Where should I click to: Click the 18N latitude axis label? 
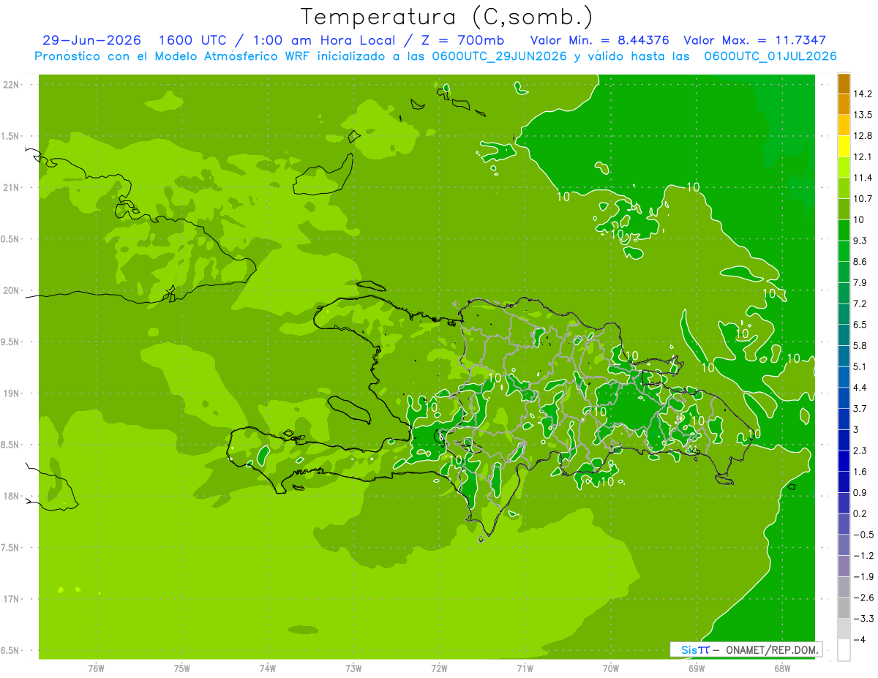tap(12, 496)
